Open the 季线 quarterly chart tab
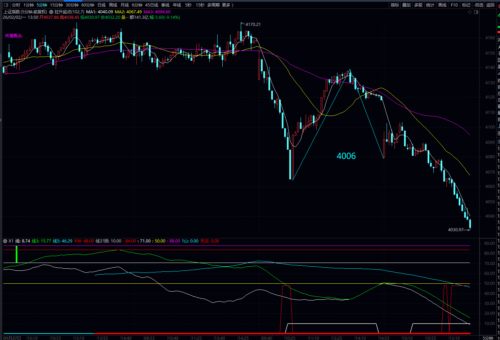500x340 pixels. (165, 5)
